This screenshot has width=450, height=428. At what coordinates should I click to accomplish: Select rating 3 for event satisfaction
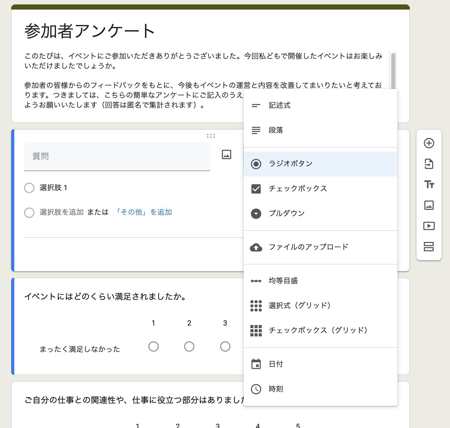(225, 346)
